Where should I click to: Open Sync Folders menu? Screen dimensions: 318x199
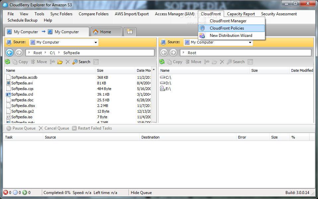point(61,14)
